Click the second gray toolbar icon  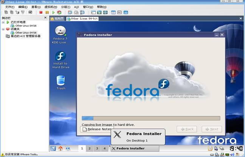click(12, 12)
